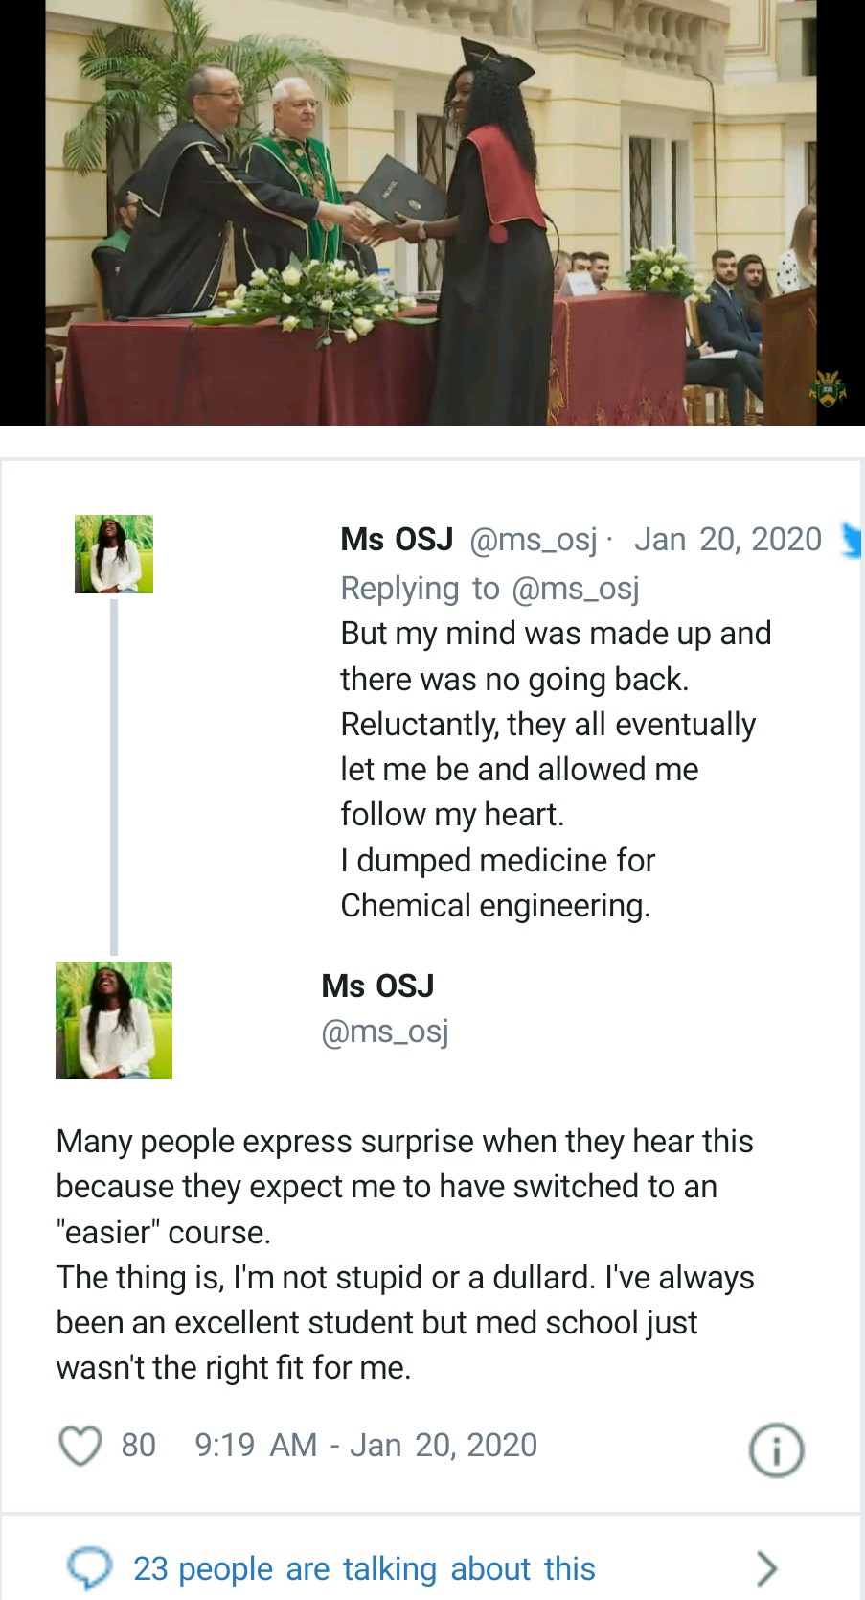This screenshot has height=1600, width=865.
Task: Click the info circle icon
Action: coord(775,1449)
